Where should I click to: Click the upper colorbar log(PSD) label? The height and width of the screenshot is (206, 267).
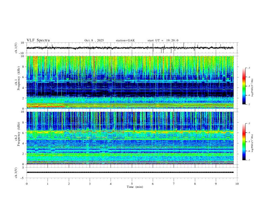click(253, 88)
